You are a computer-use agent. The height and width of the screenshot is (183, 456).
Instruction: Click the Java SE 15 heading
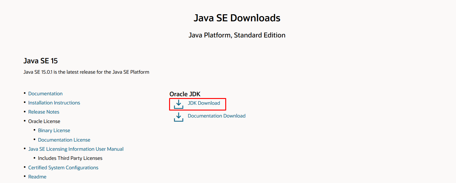(41, 61)
